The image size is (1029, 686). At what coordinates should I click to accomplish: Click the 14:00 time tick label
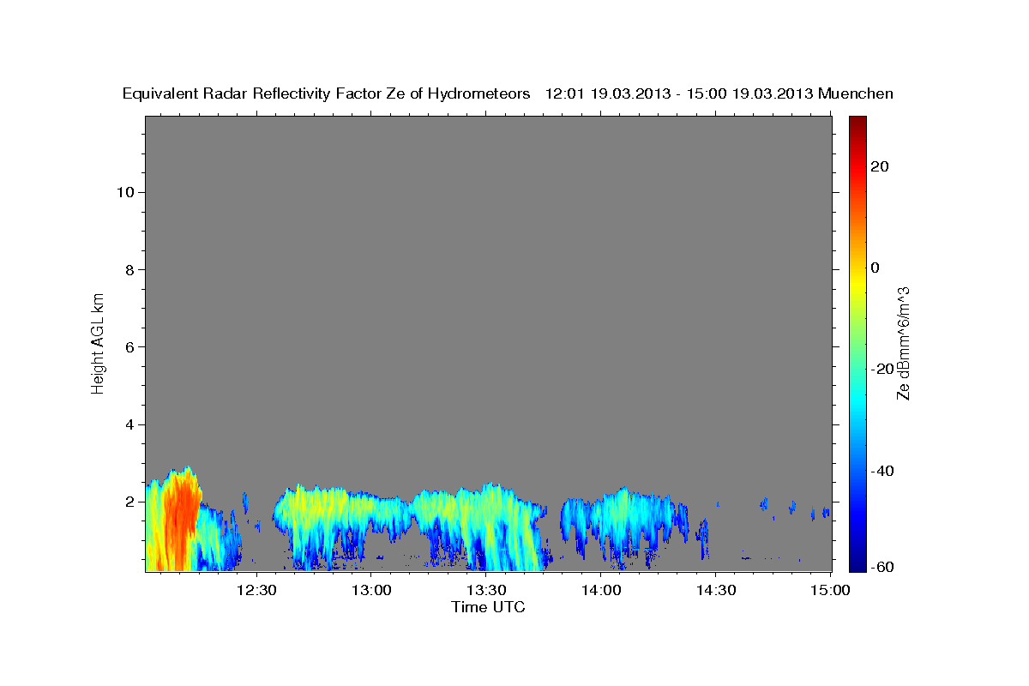601,590
